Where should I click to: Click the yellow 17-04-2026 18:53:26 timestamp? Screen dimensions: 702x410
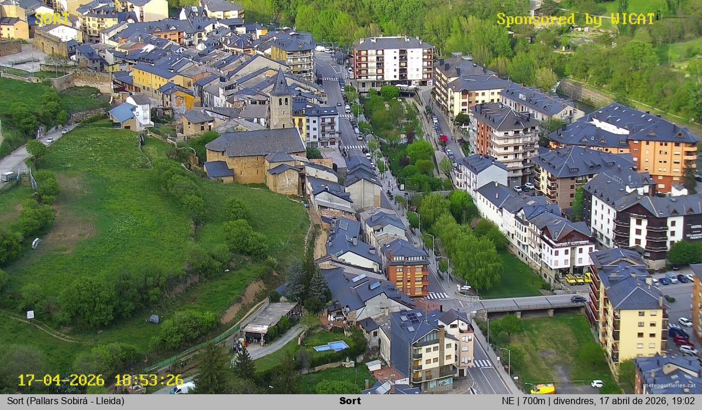tap(100, 380)
